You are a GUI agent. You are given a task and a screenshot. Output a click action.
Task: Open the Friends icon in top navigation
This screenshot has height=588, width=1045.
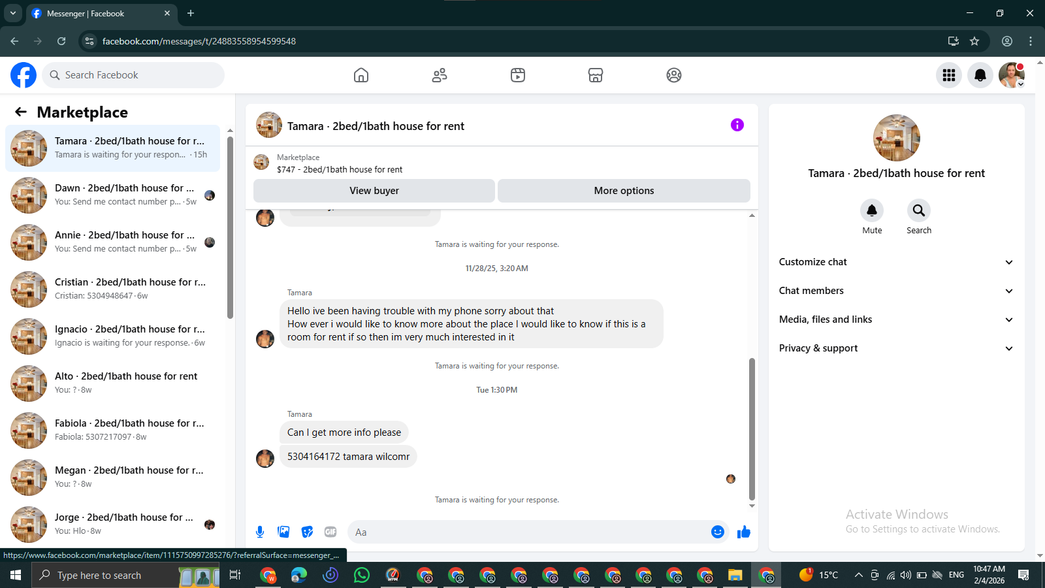440,75
